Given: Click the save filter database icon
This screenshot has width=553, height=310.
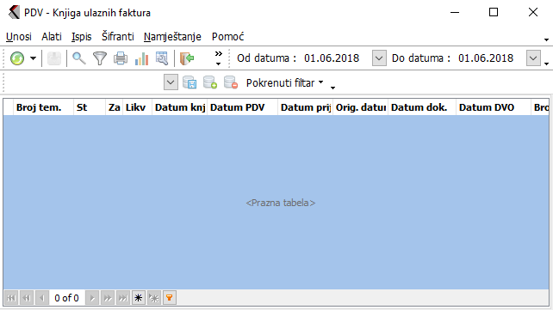Looking at the screenshot, I should 190,83.
